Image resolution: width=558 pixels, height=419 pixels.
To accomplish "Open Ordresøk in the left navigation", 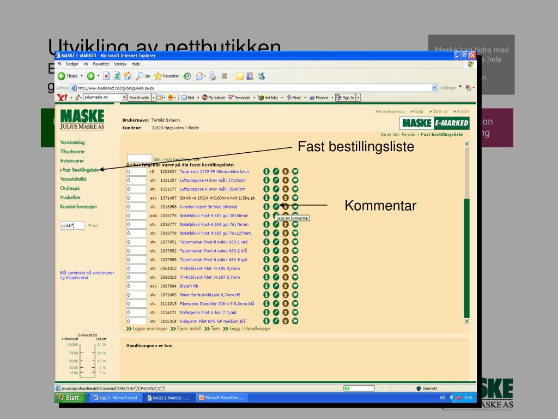I will point(70,188).
